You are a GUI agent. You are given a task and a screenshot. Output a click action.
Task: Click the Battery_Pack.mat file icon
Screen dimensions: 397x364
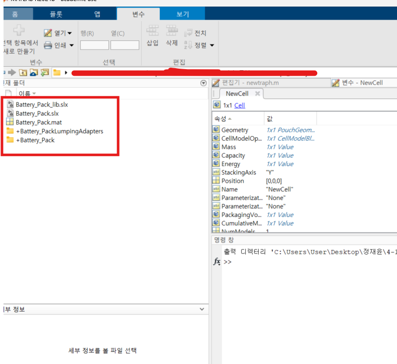(10, 122)
